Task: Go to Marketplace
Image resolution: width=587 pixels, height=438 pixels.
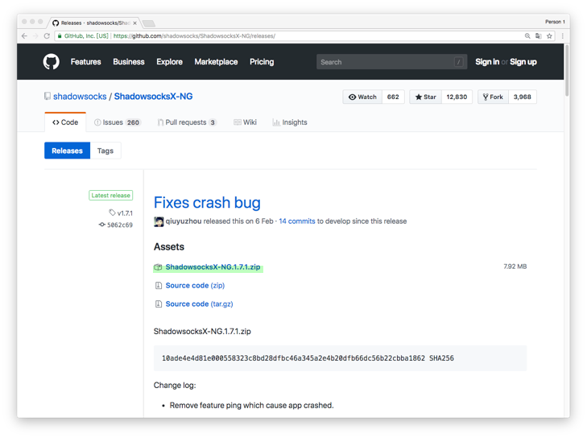Action: click(x=216, y=62)
